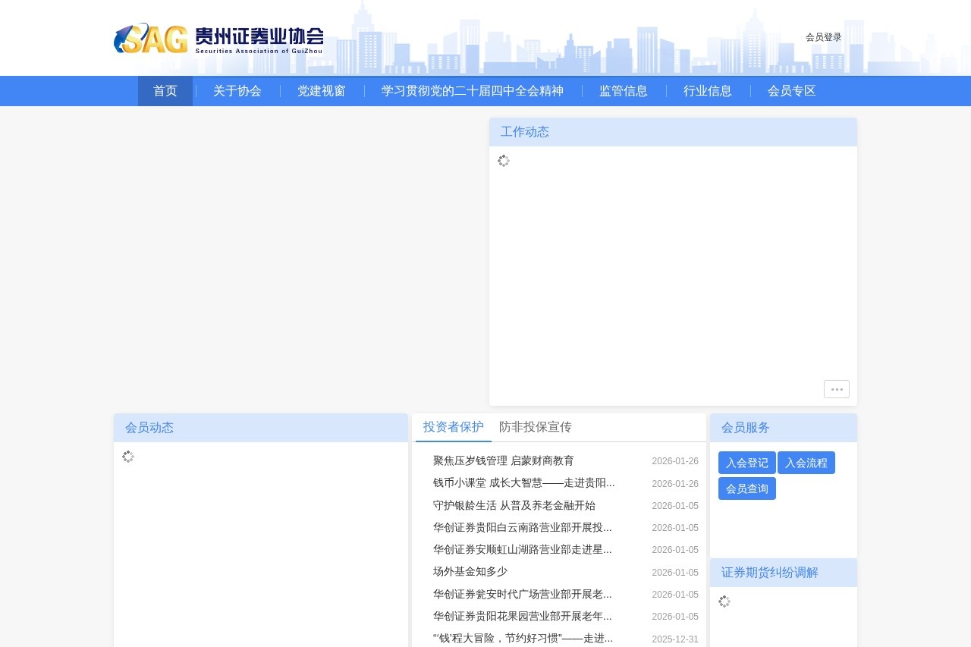Open article 守护银龄生活 从普及养老金融开始

pos(514,505)
